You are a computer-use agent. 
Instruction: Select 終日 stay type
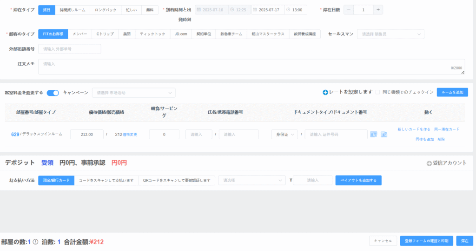point(46,10)
